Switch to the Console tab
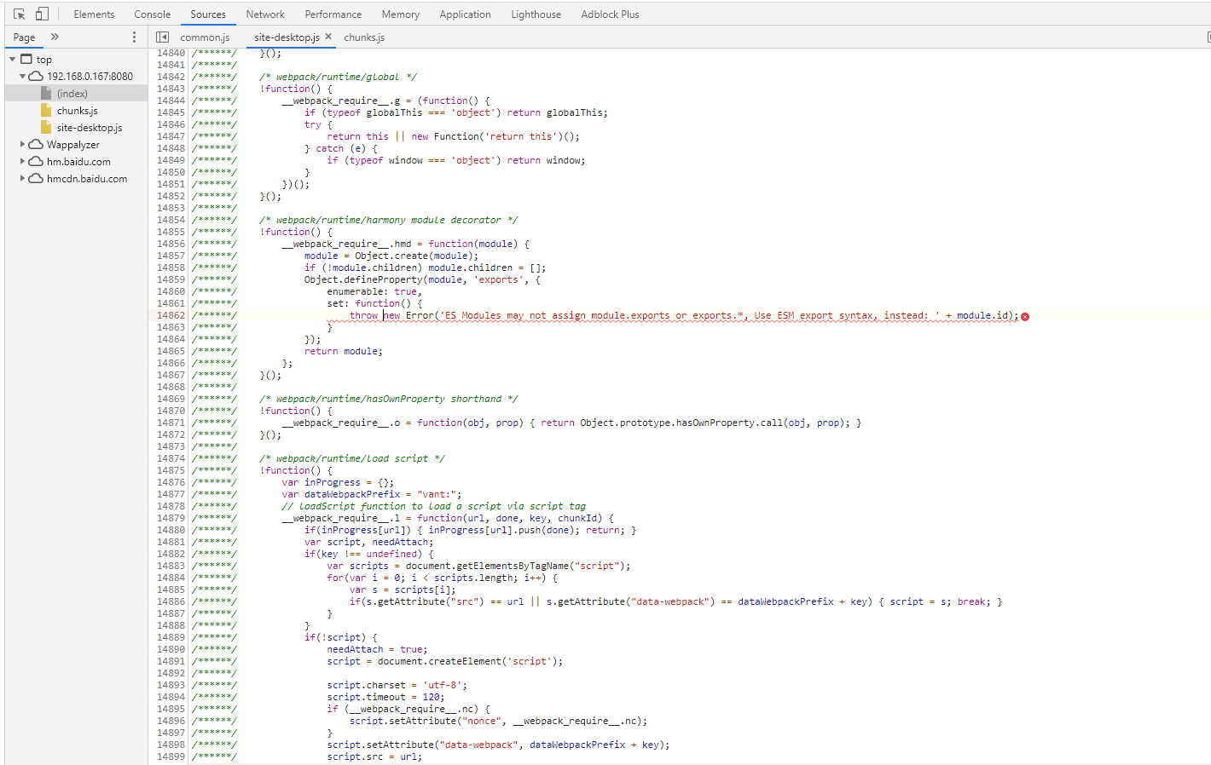This screenshot has width=1211, height=765. coord(153,14)
